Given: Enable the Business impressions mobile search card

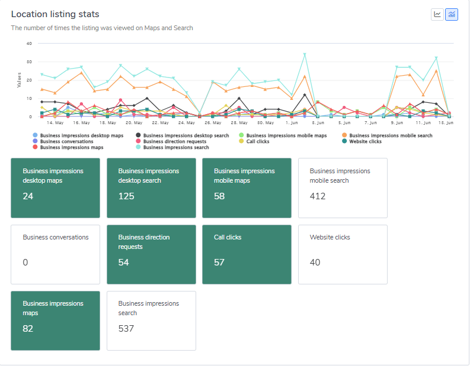Looking at the screenshot, I should 342,188.
